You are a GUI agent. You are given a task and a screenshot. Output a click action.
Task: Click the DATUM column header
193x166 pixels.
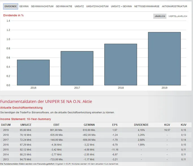6,125
